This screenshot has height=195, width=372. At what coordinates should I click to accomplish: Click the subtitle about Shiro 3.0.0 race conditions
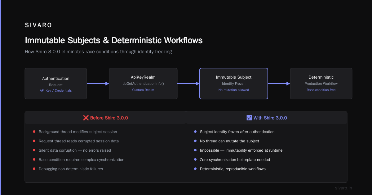(x=98, y=52)
